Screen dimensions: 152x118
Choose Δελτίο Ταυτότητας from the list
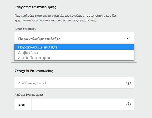click(x=74, y=58)
